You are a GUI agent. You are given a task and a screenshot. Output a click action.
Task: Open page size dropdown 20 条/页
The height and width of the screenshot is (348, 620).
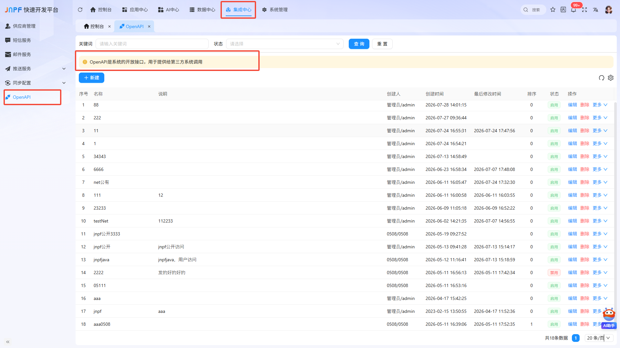(x=599, y=338)
